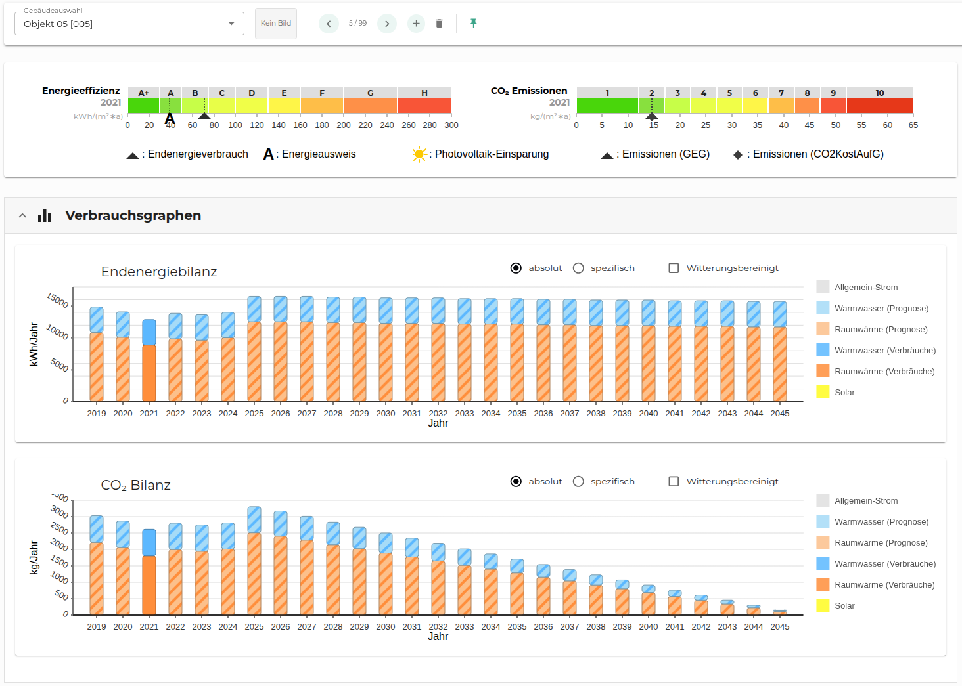Click the trash delete icon
Screen dimensions: 962x686
coord(439,24)
